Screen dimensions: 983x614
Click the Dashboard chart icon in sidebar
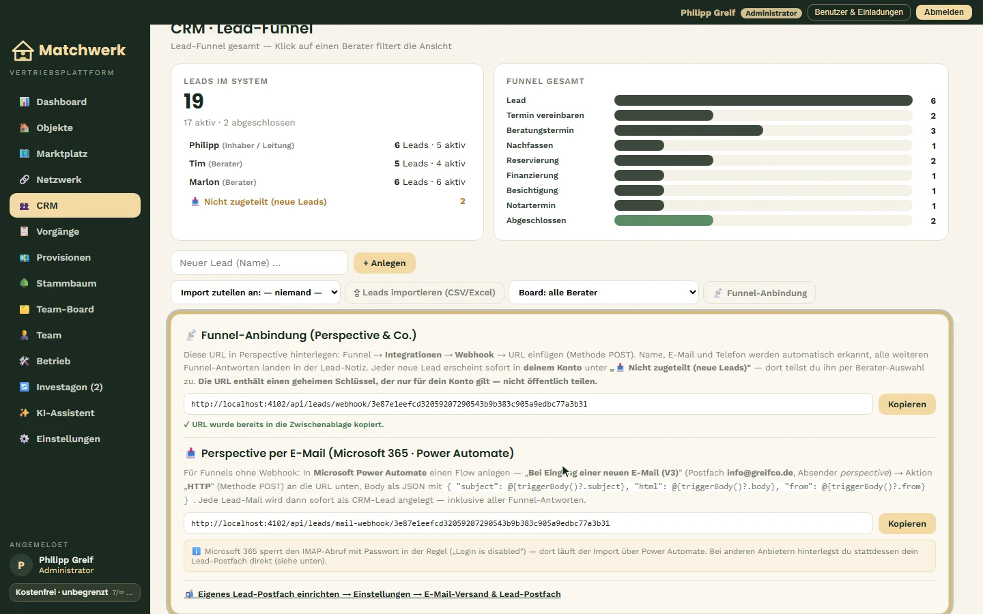(x=25, y=102)
